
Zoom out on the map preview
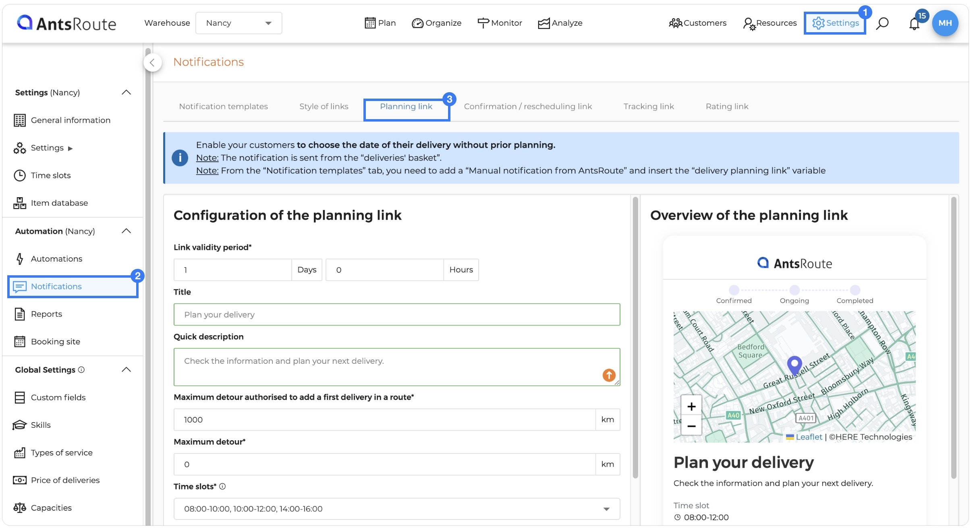pos(691,426)
